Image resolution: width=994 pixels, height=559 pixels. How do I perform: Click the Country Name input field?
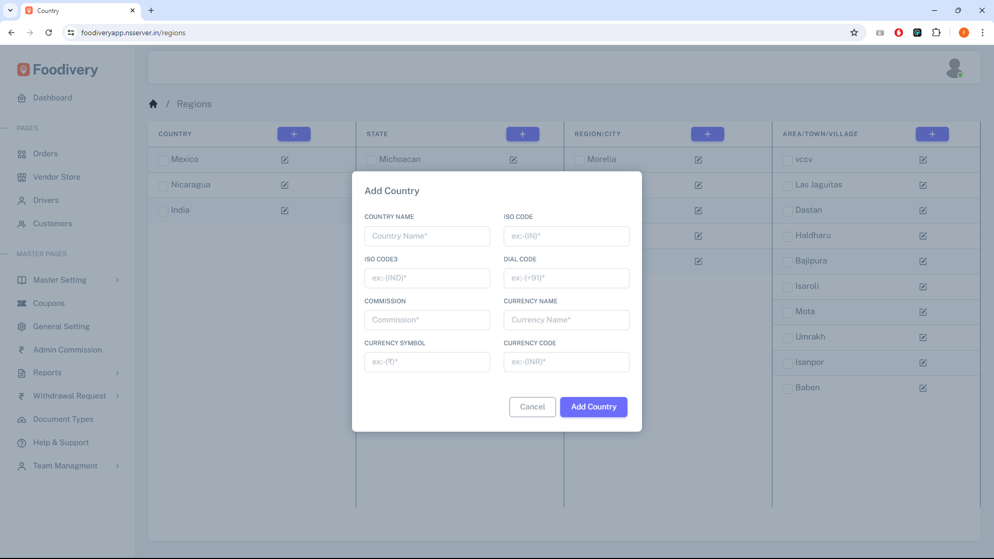[x=427, y=236]
